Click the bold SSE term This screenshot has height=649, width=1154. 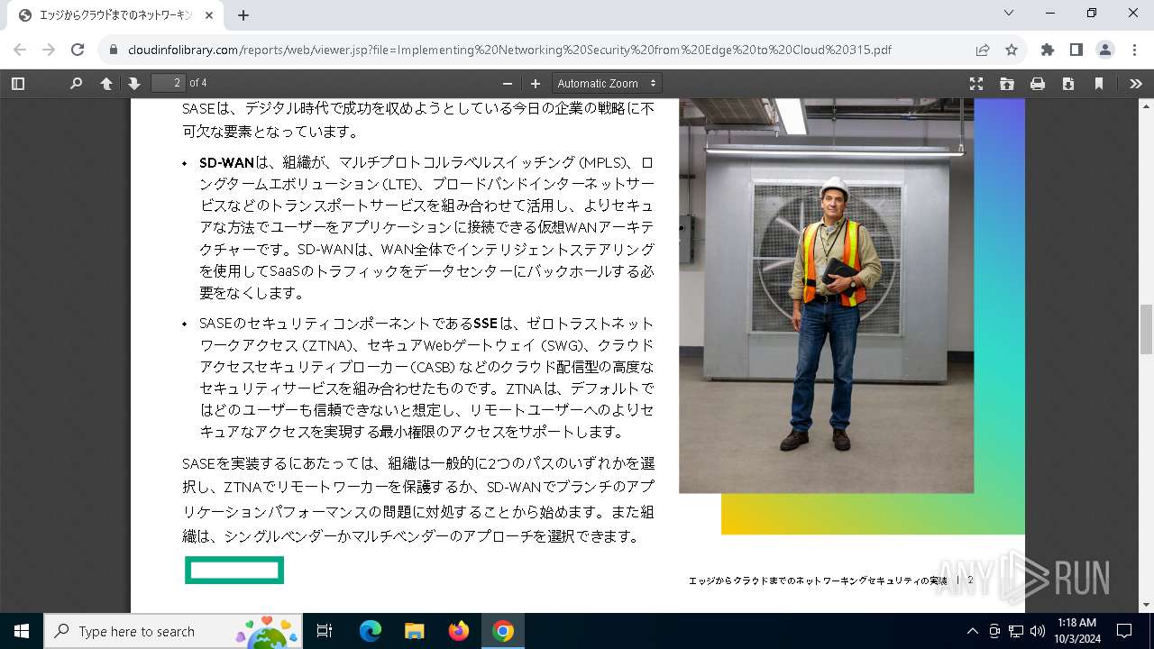pyautogui.click(x=485, y=323)
